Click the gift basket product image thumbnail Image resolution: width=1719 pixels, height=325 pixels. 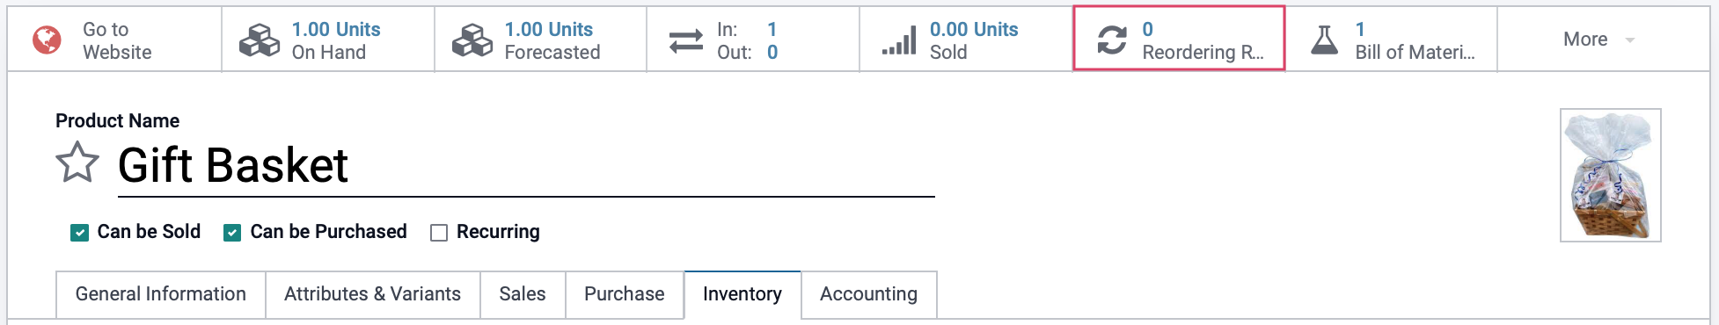coord(1611,175)
